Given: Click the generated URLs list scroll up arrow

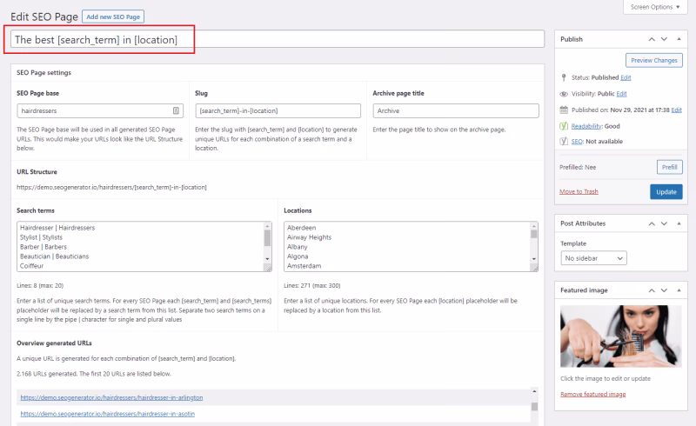Looking at the screenshot, I should (534, 391).
